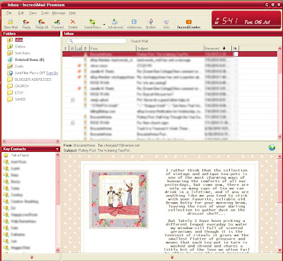
Task: Open the Edit menu
Action: click(21, 13)
